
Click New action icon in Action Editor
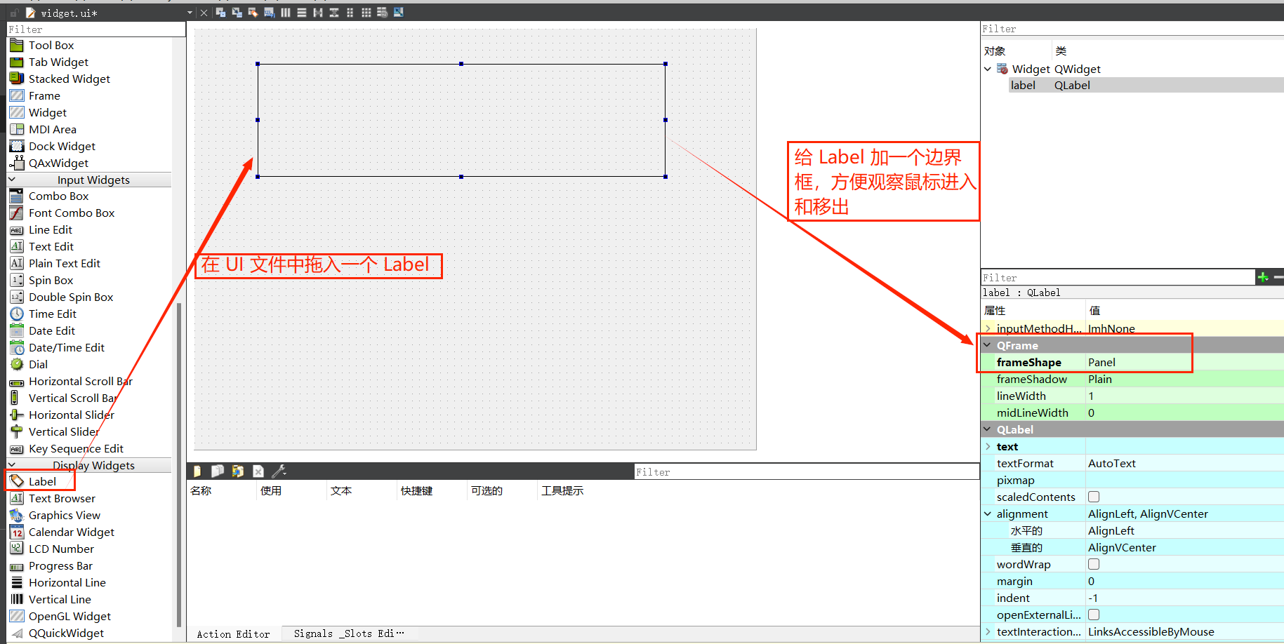coord(197,471)
